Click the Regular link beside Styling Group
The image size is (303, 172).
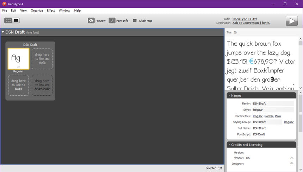[289, 122]
